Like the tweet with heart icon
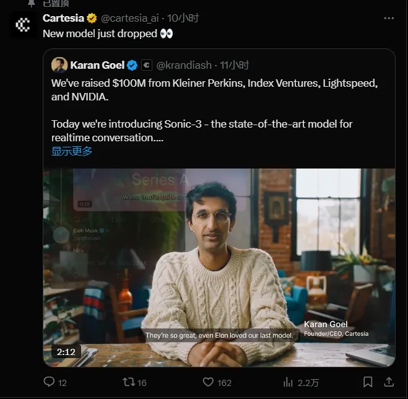 (x=209, y=382)
